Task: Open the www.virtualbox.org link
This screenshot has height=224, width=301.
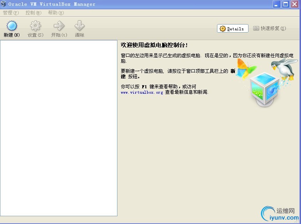Action: coord(142,92)
